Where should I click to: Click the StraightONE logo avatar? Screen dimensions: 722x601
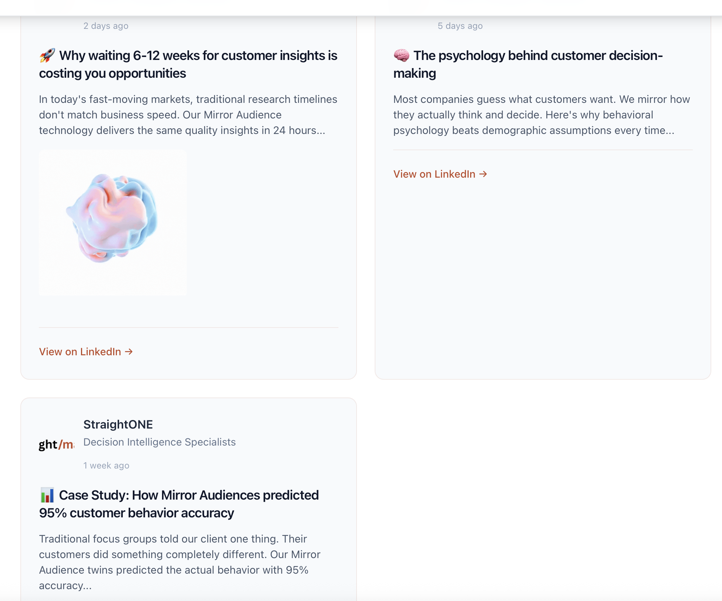[57, 444]
